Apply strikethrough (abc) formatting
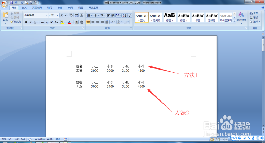265x143 pixels. pos(42,22)
